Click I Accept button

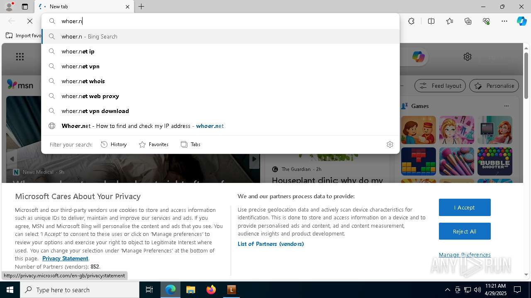tap(465, 207)
